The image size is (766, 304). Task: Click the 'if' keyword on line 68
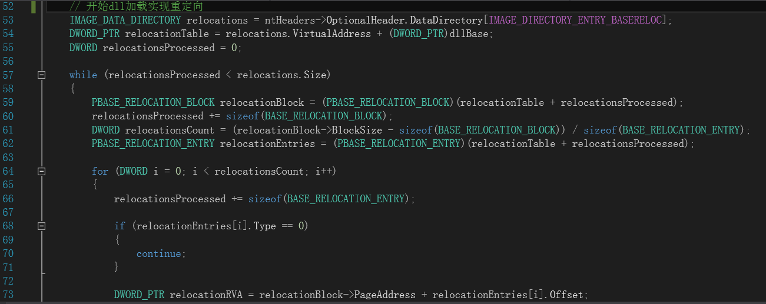(x=120, y=226)
